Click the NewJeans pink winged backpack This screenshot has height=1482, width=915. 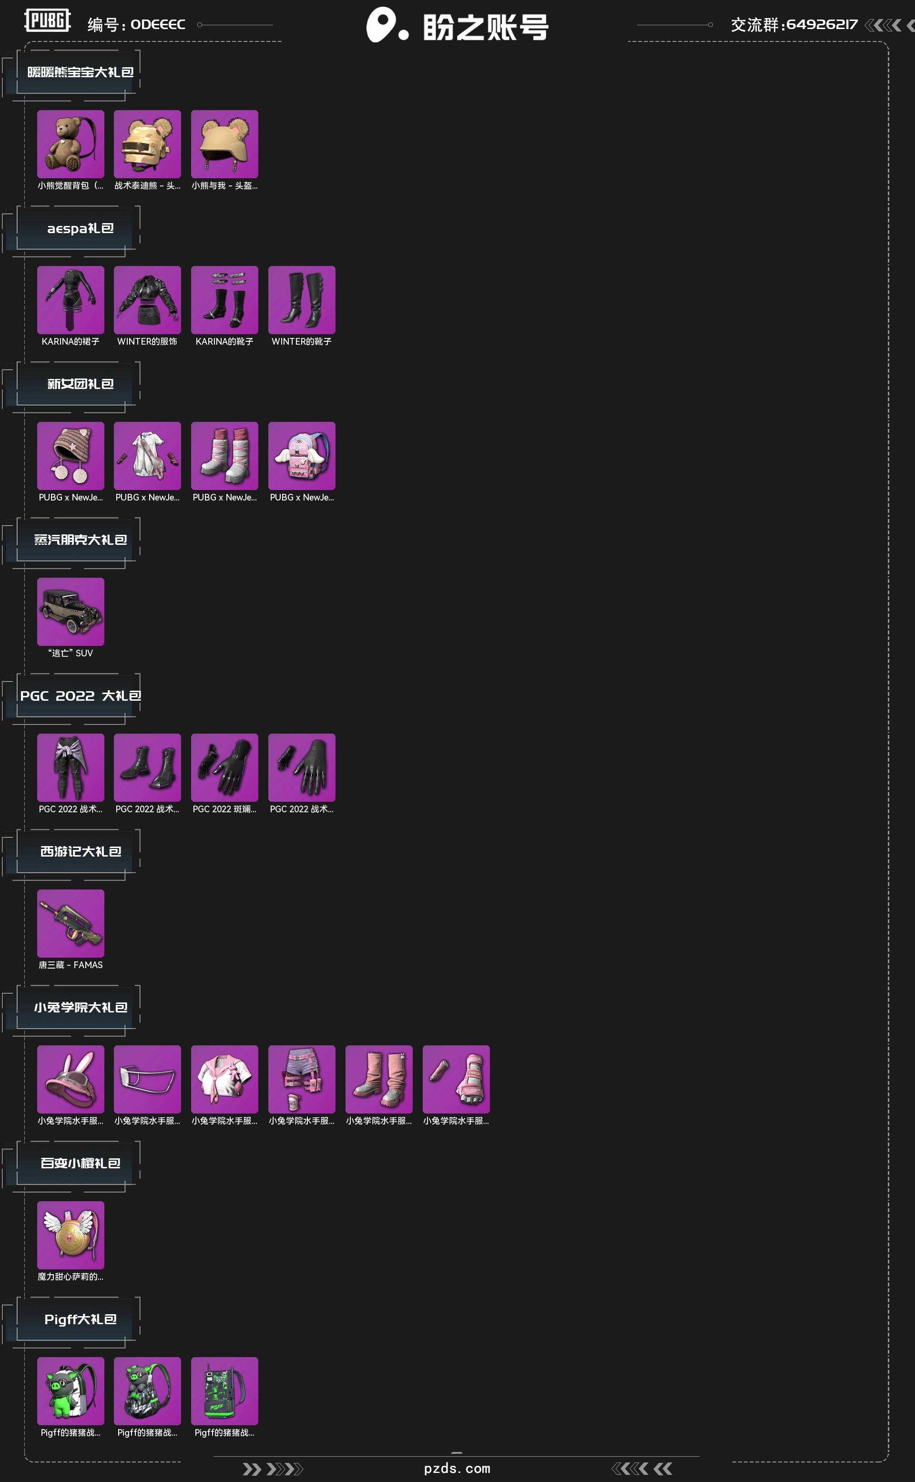[301, 456]
